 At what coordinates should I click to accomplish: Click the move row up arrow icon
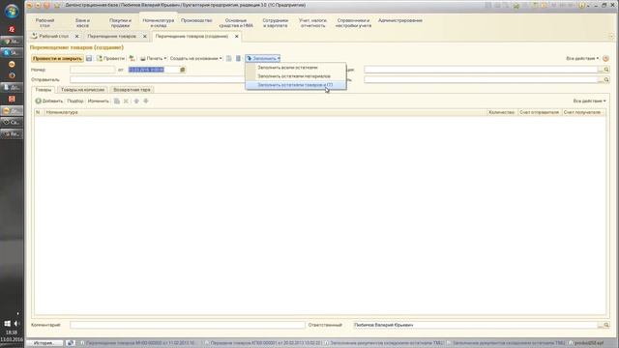(136, 101)
